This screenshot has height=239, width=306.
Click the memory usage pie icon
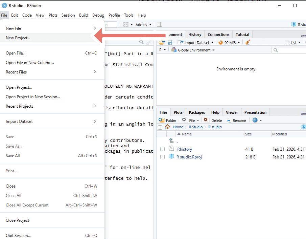click(x=220, y=42)
